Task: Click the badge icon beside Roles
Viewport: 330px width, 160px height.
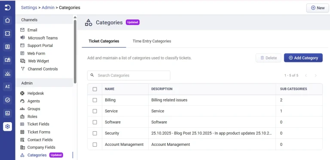Action: (x=22, y=117)
